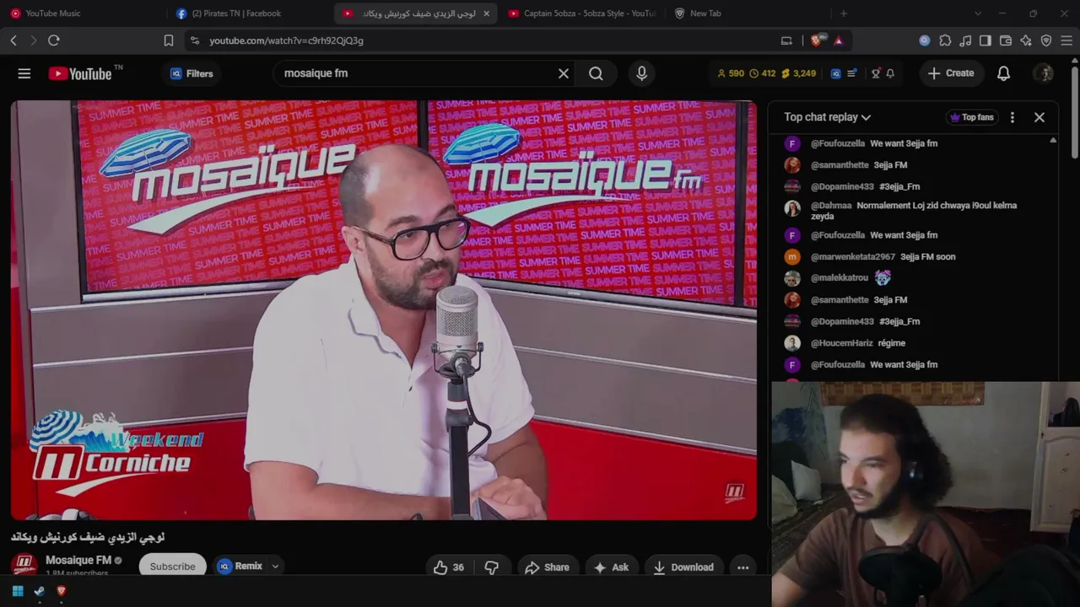Open the Leo AI sparkle icon
Viewport: 1080px width, 607px height.
coord(1026,40)
